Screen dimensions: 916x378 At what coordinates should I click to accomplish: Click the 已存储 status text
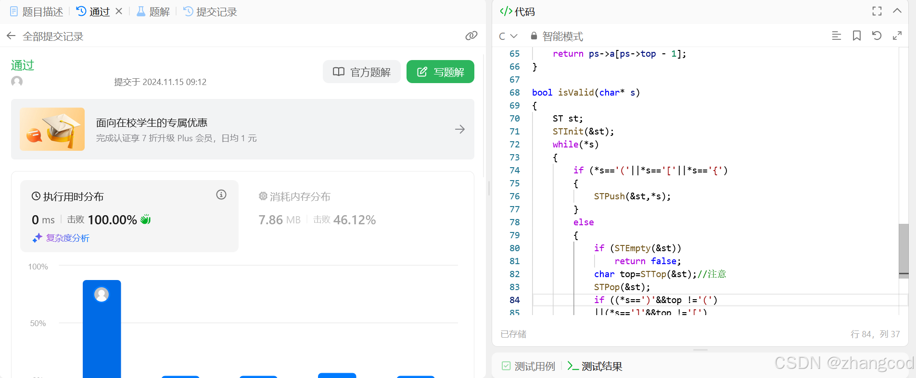(x=513, y=334)
